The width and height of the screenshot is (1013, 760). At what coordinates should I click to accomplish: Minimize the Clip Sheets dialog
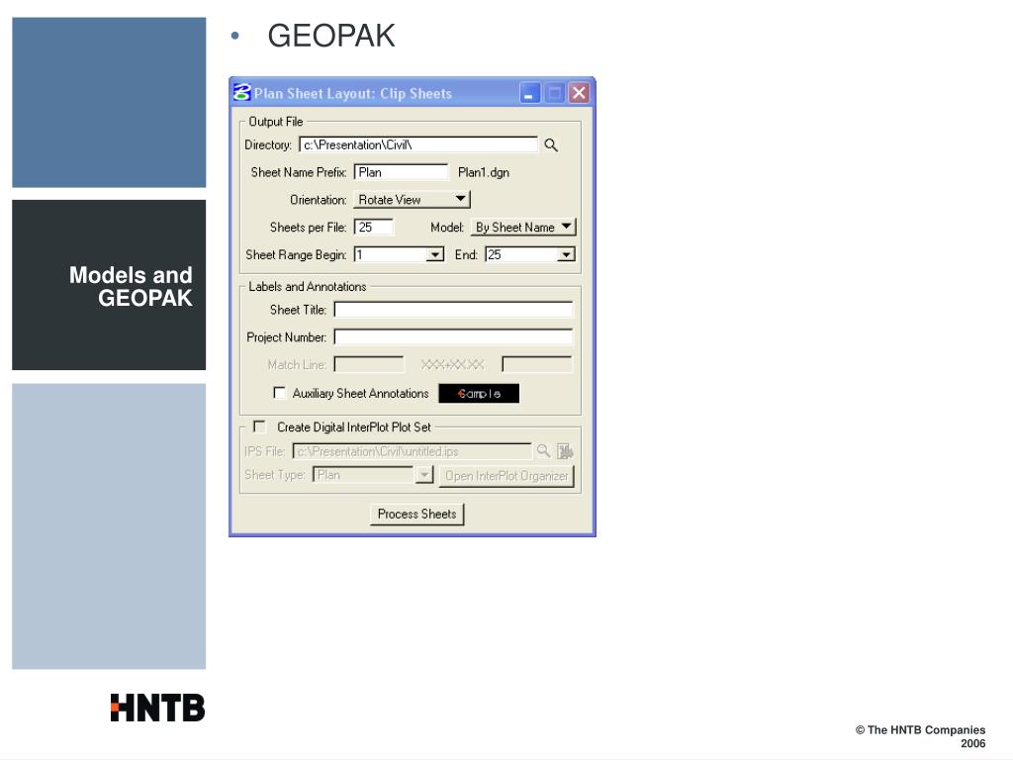pyautogui.click(x=529, y=93)
